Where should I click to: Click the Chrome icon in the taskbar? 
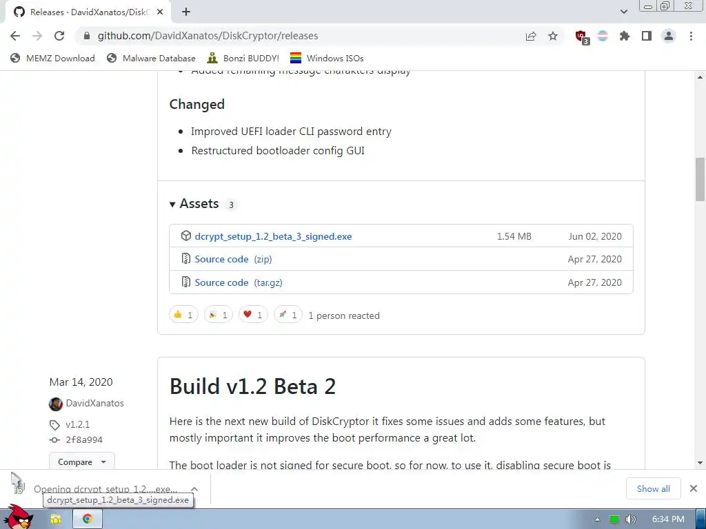point(88,519)
